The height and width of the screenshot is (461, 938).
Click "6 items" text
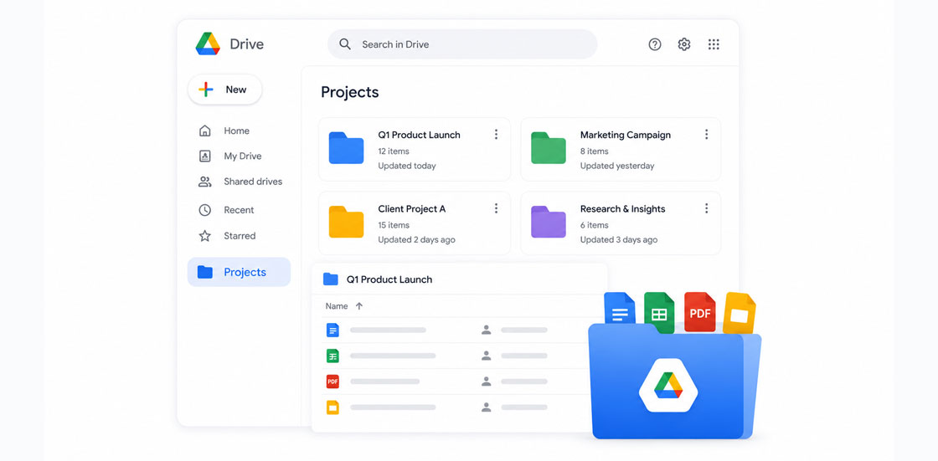[594, 225]
